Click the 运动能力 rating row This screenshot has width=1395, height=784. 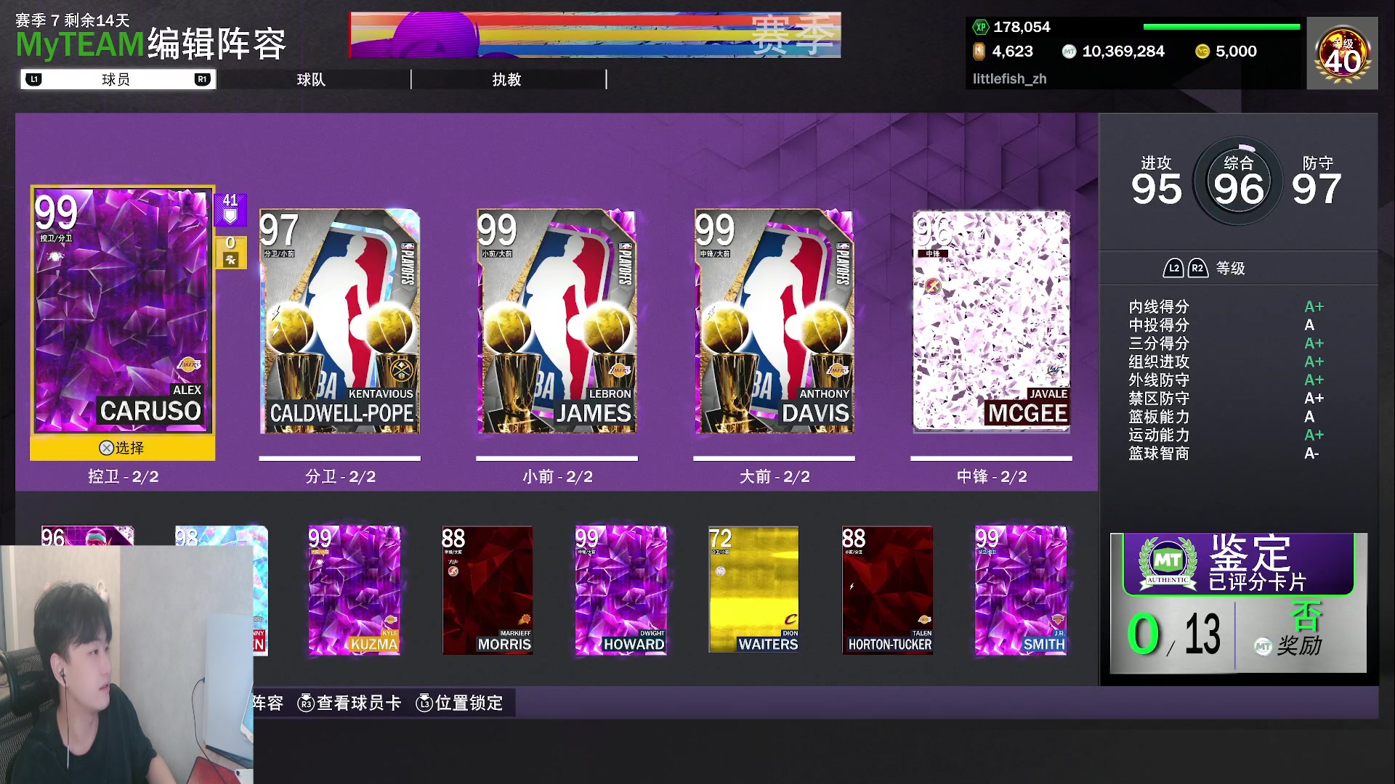[1226, 435]
